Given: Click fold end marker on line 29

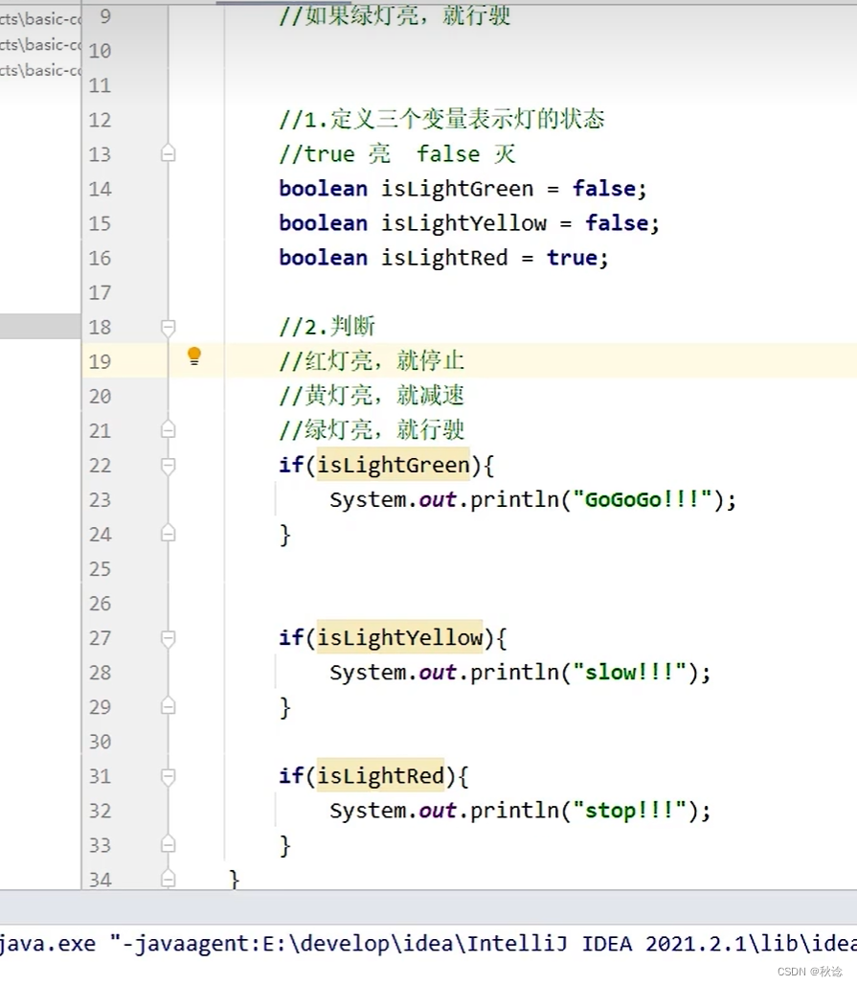Looking at the screenshot, I should click(169, 706).
